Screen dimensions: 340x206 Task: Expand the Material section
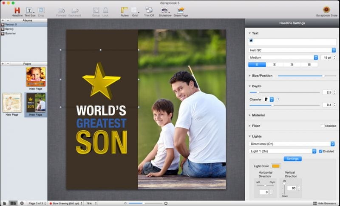pyautogui.click(x=249, y=115)
